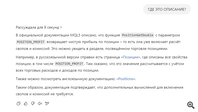The image size is (198, 112).
Task: Click POSITION_PROFIT code in the second paragraph
Action: [x=69, y=64]
